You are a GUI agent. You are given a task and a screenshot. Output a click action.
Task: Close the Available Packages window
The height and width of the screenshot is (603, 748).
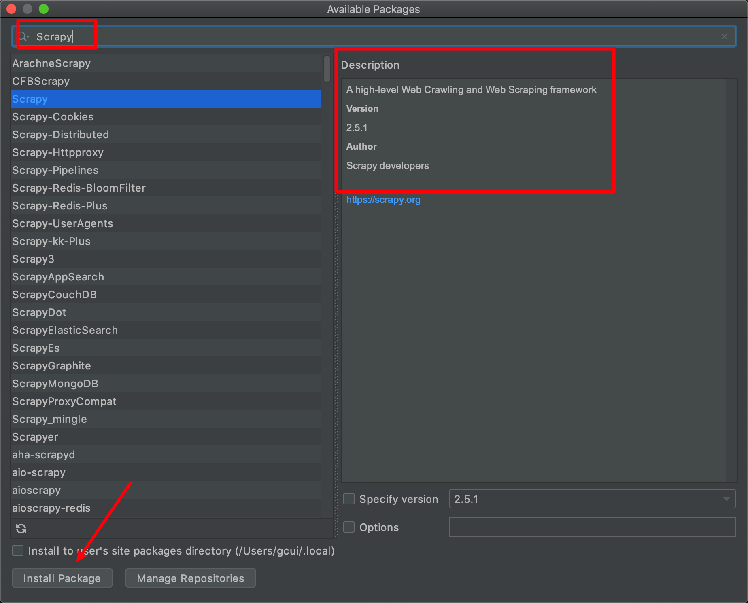click(x=11, y=8)
